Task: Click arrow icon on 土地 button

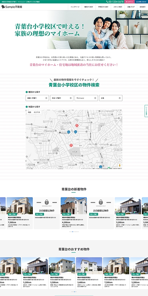Action: (120, 98)
